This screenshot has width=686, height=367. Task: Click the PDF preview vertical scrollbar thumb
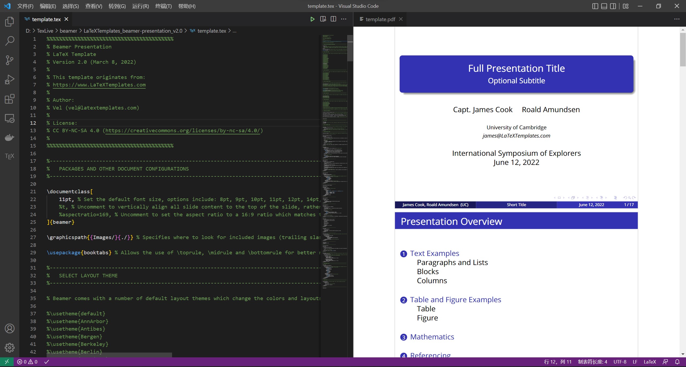683,50
